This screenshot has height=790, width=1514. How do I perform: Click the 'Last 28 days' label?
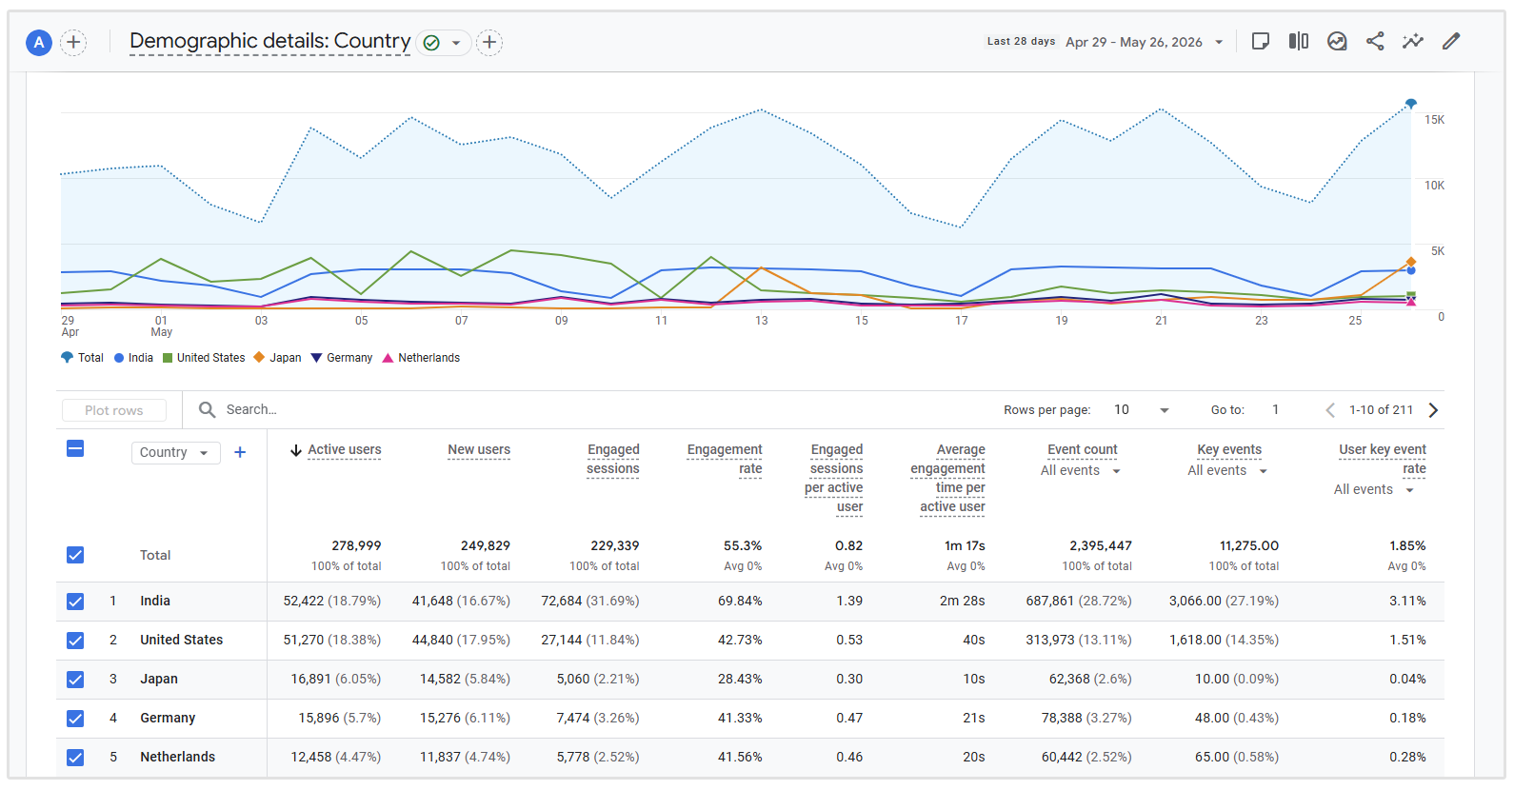[x=1021, y=42]
